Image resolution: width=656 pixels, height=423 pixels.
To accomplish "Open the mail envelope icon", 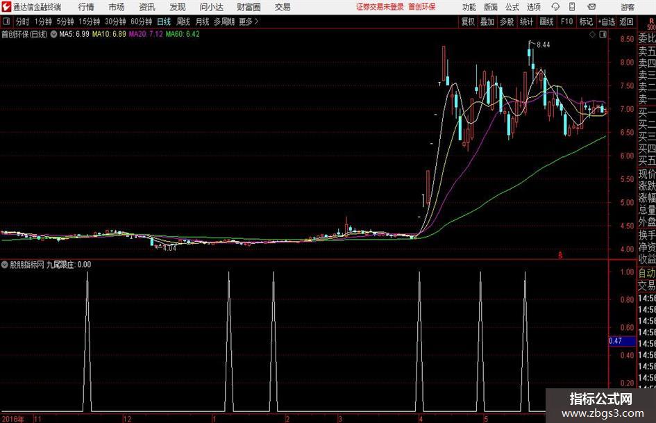I will [x=591, y=7].
